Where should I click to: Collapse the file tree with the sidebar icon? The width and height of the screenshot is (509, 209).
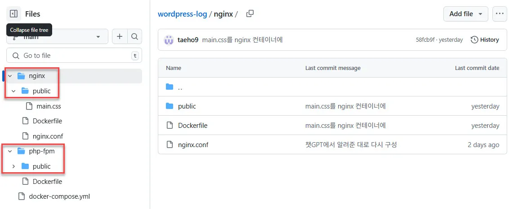[x=13, y=14]
